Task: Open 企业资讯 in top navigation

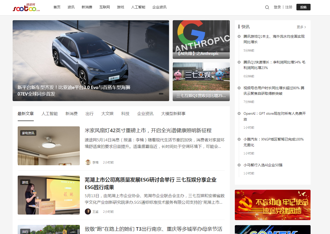Action: (159, 7)
